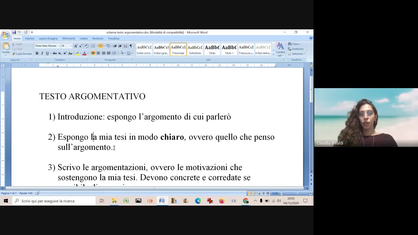Undo the last action
This screenshot has width=418, height=235.
tap(19, 32)
